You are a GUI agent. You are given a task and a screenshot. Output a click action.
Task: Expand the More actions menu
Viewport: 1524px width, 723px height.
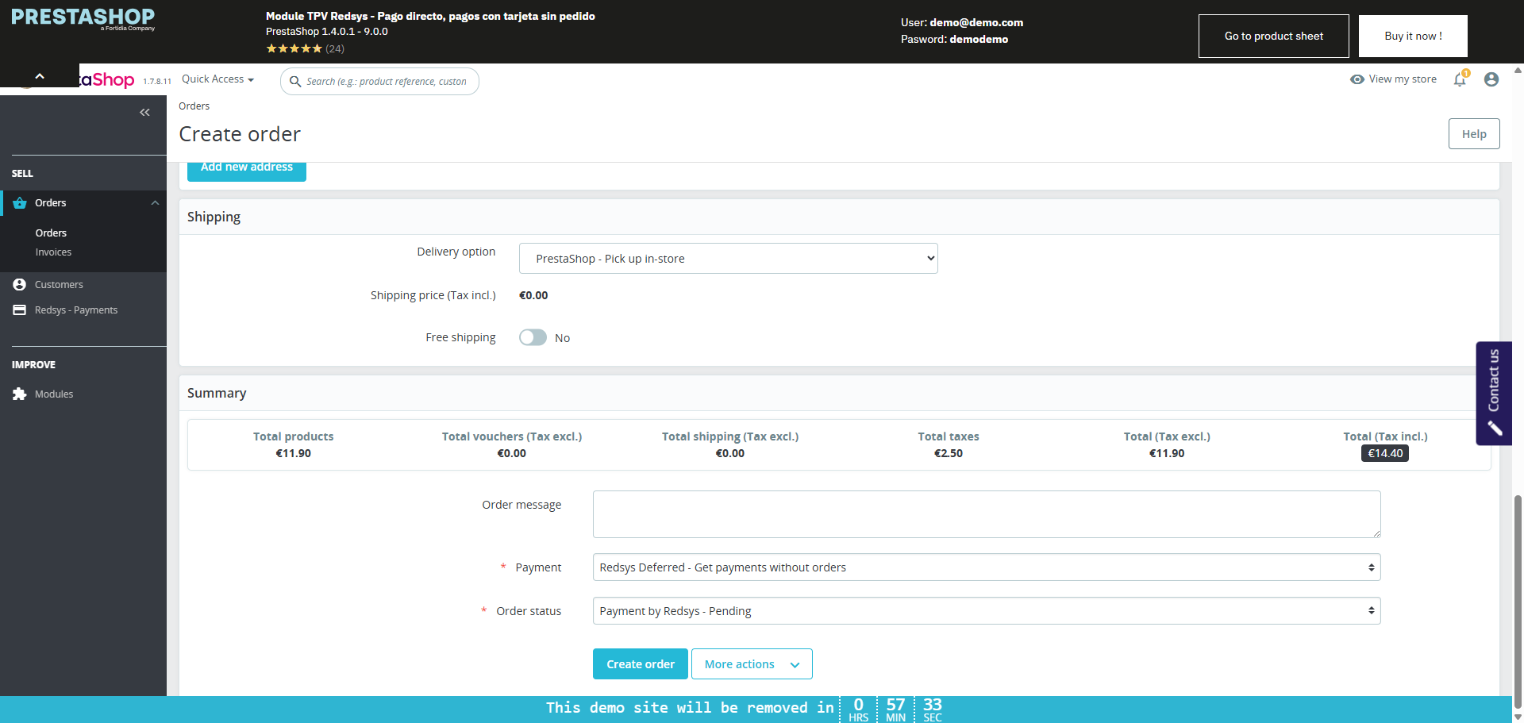tap(751, 664)
